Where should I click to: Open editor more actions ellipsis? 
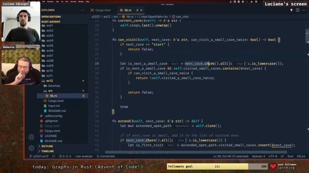[304, 10]
